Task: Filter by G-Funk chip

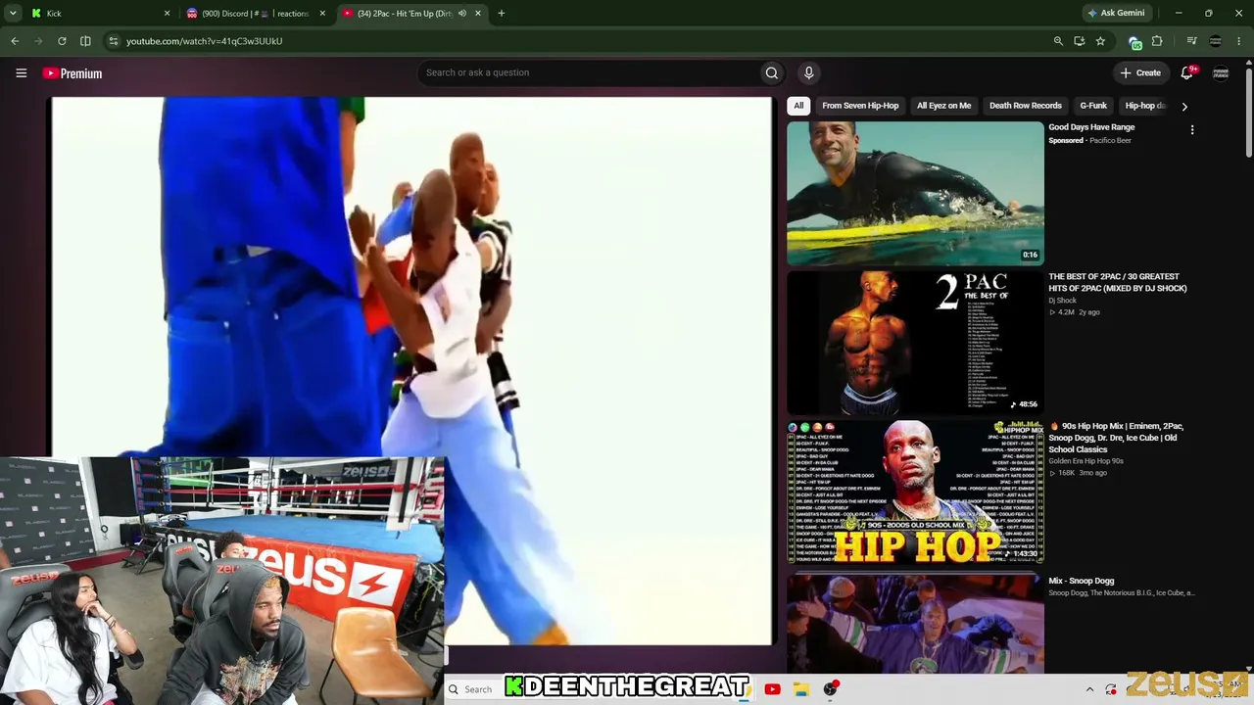Action: pyautogui.click(x=1093, y=106)
